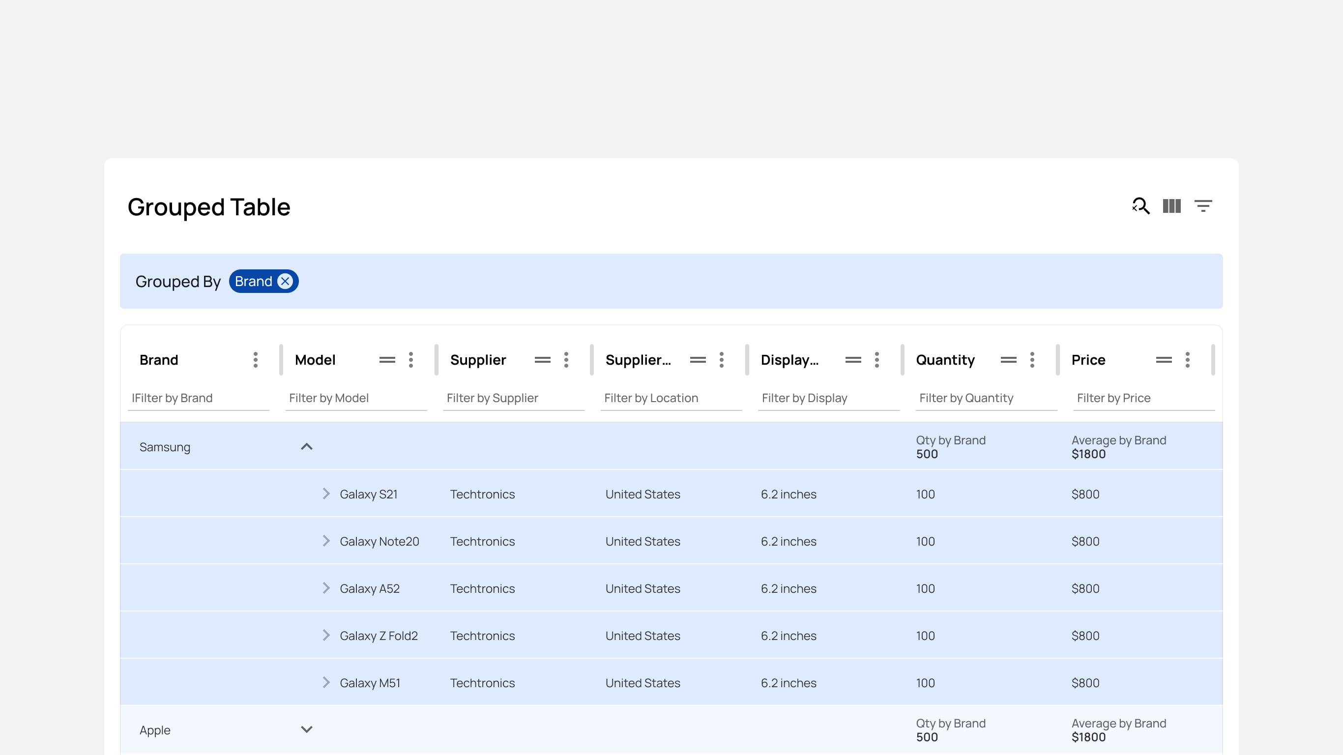The image size is (1343, 755).
Task: Click the Filter by Model field
Action: point(356,398)
